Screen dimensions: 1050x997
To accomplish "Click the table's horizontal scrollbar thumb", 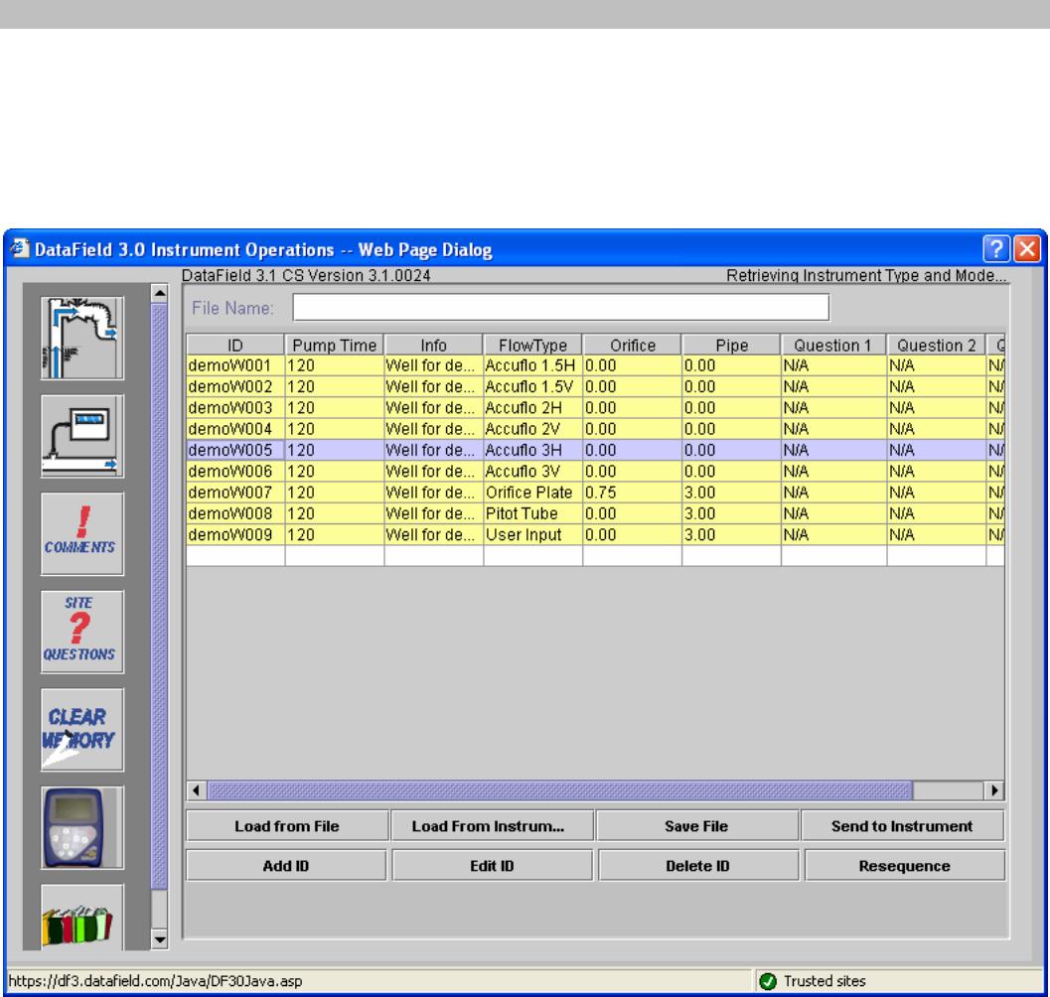I will click(559, 790).
